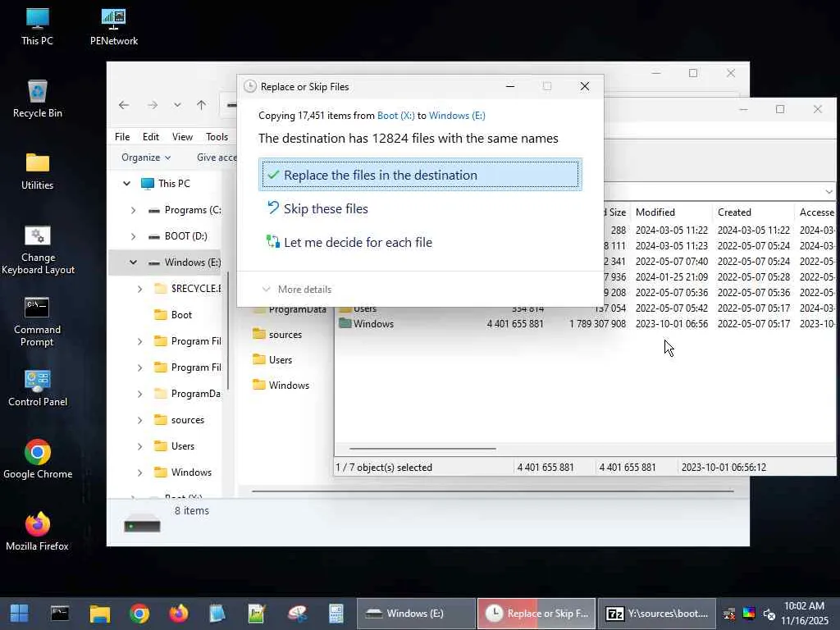Image resolution: width=840 pixels, height=630 pixels.
Task: Expand BOOT (D:) tree node
Action: click(x=134, y=236)
